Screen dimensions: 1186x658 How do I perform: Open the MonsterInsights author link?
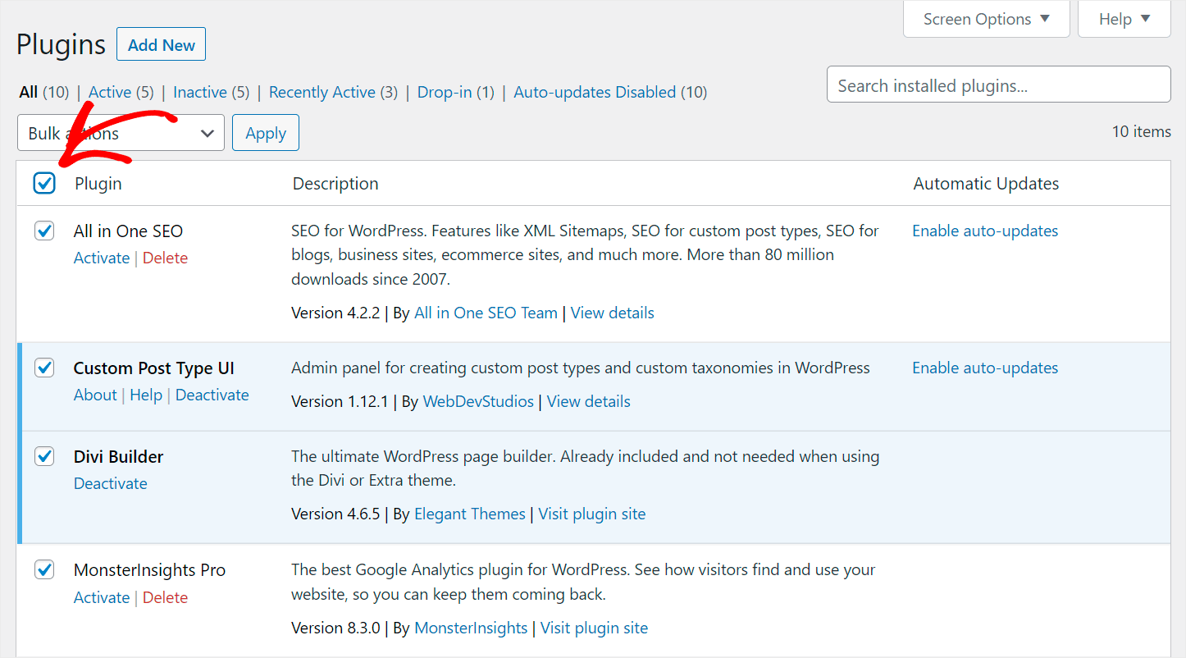[471, 628]
